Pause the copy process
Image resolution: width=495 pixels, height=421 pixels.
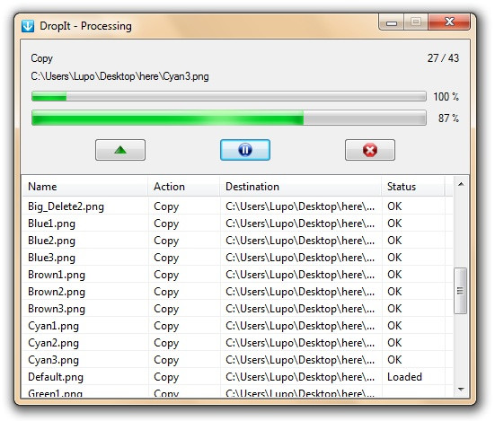(245, 150)
